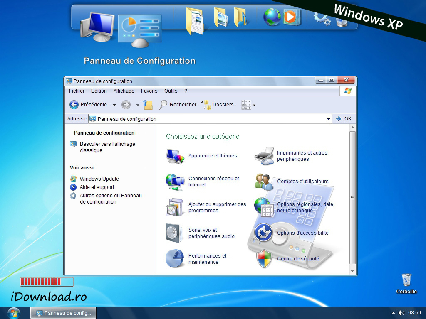Click the volume speaker icon in the tray
The image size is (426, 319).
coord(401,313)
